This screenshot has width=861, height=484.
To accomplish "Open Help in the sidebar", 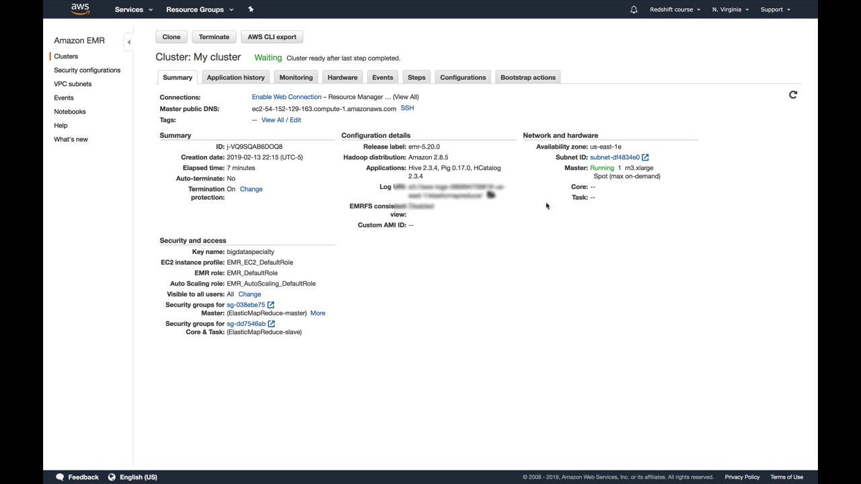I will point(61,126).
